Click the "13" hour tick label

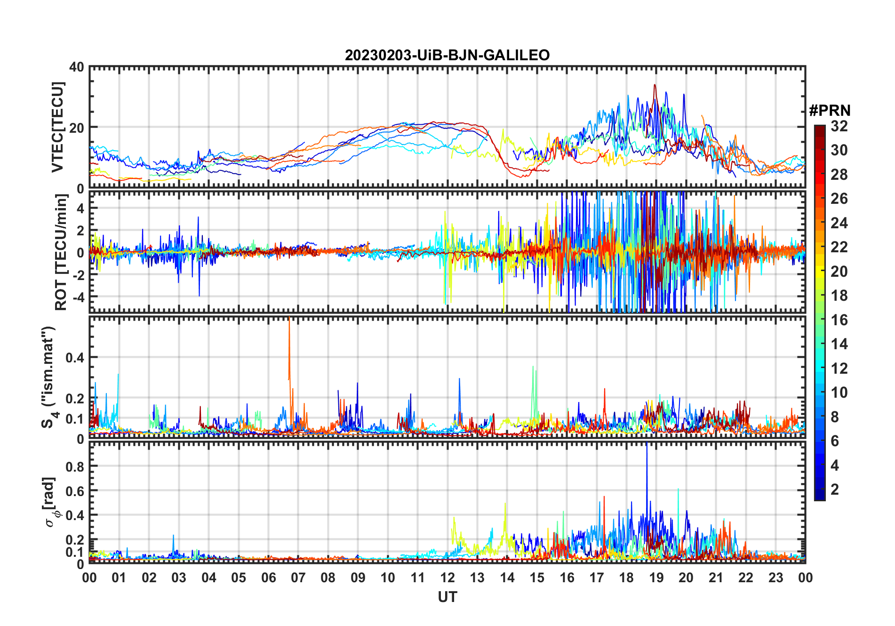tap(477, 578)
